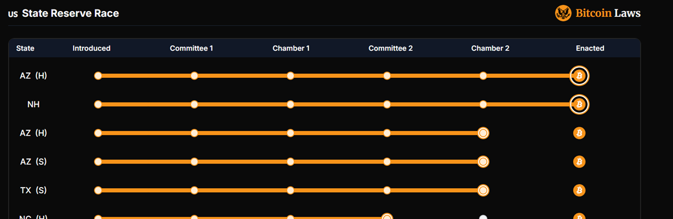Image resolution: width=673 pixels, height=219 pixels.
Task: Click the Bitcoin icon in AZ (S) row
Action: coord(579,162)
